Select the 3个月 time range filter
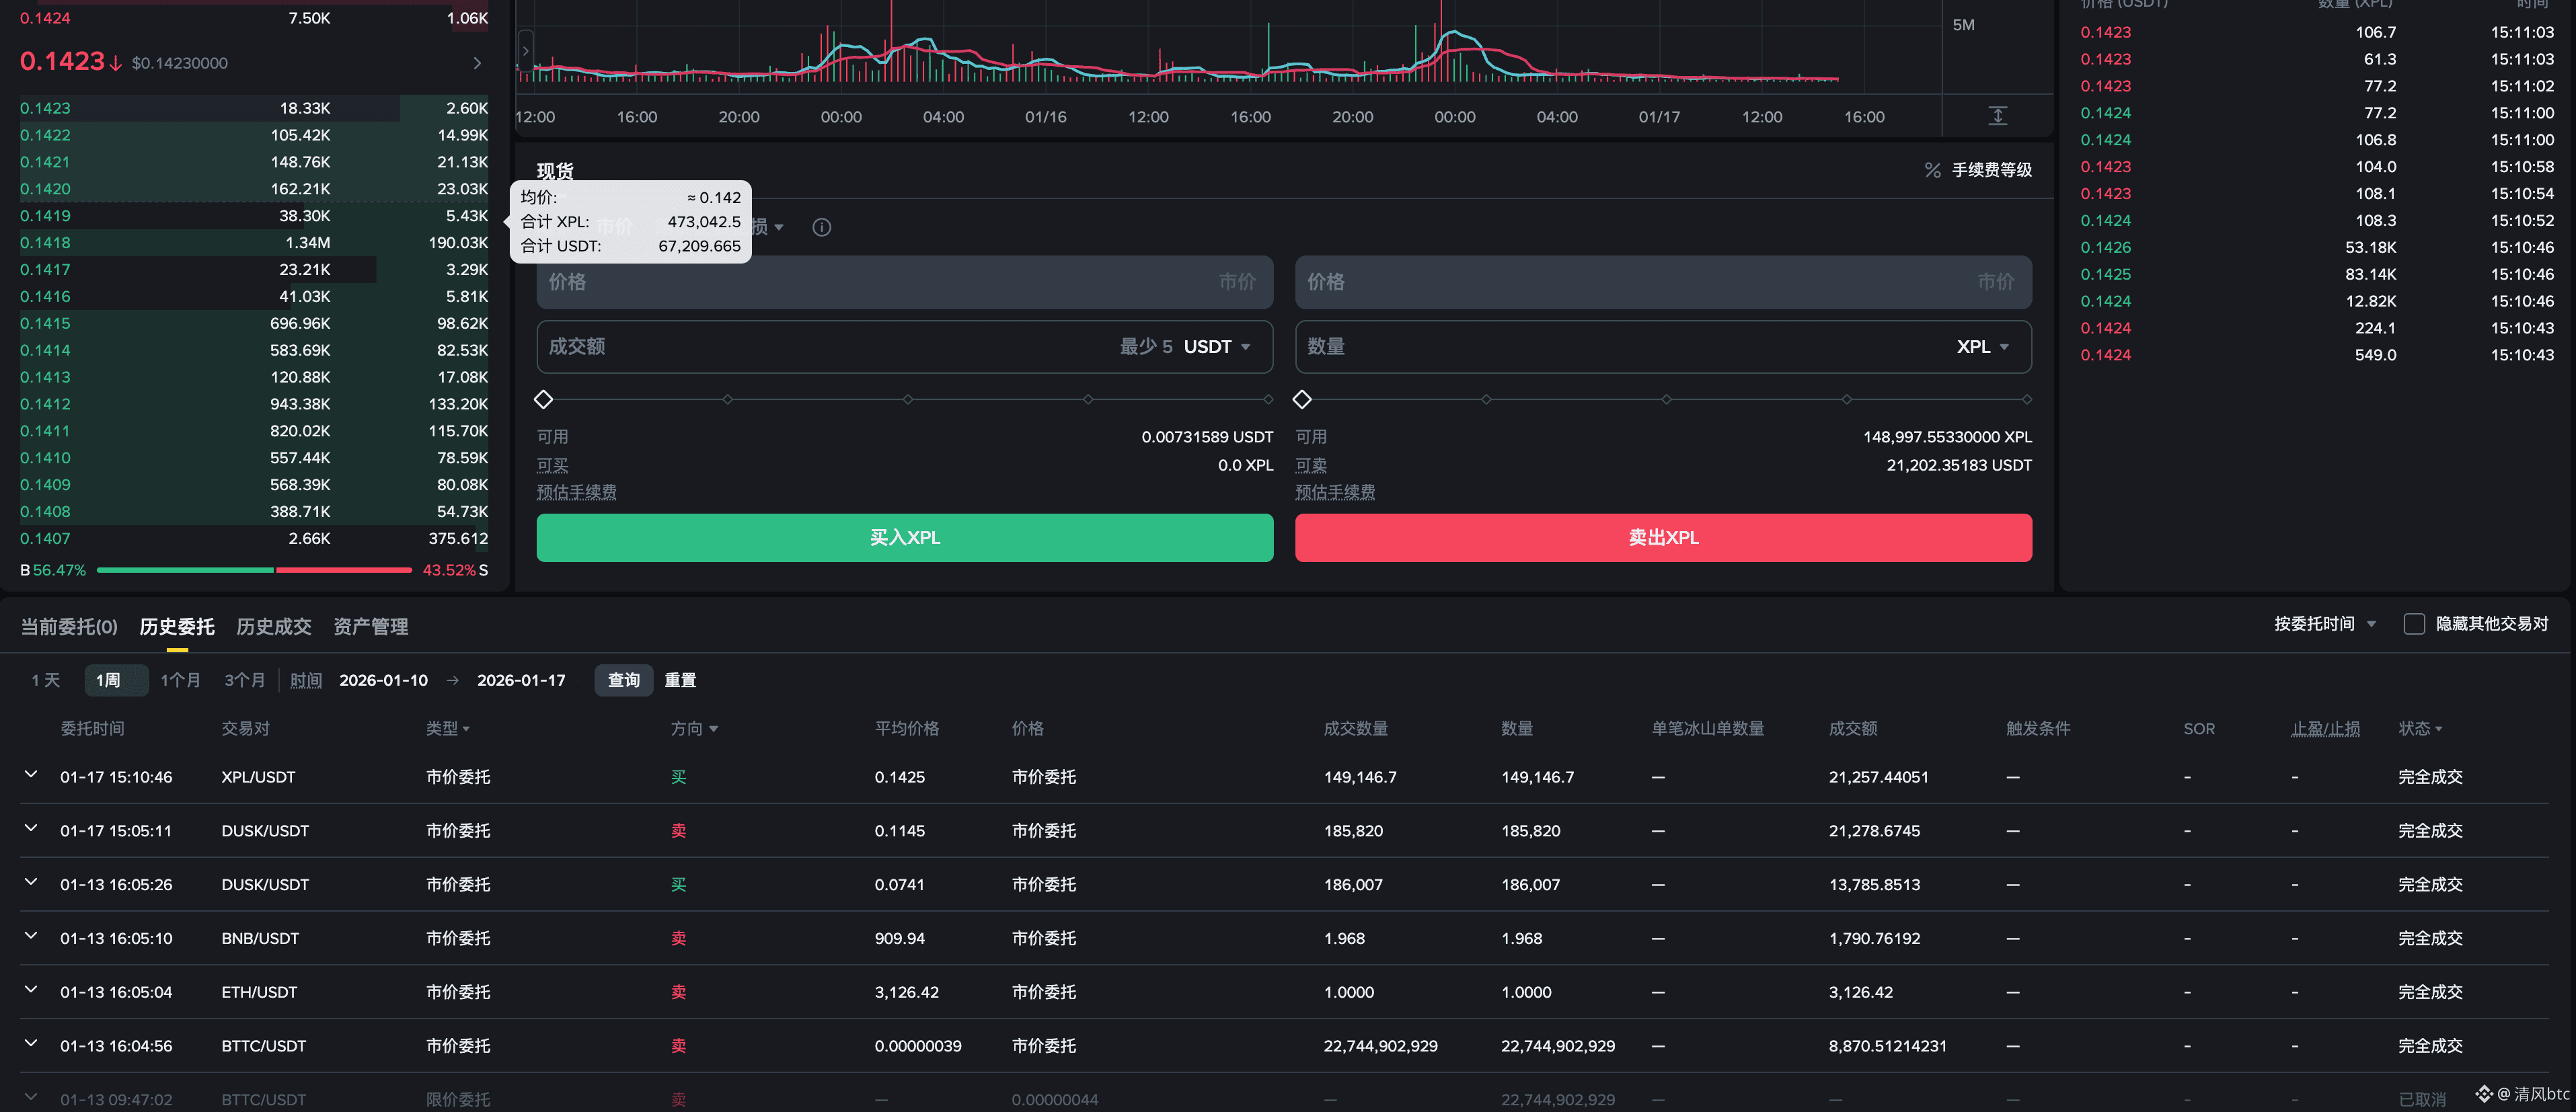The width and height of the screenshot is (2576, 1112). [x=244, y=680]
